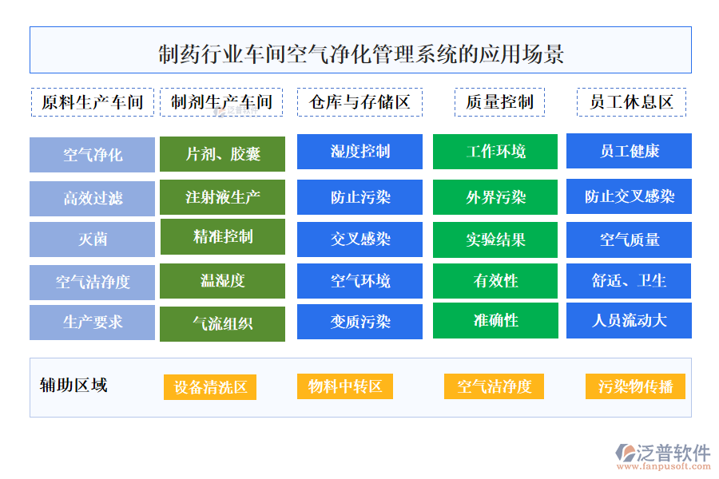The width and height of the screenshot is (719, 479).
Task: Select the orange 物料中转区 tag
Action: click(x=344, y=386)
